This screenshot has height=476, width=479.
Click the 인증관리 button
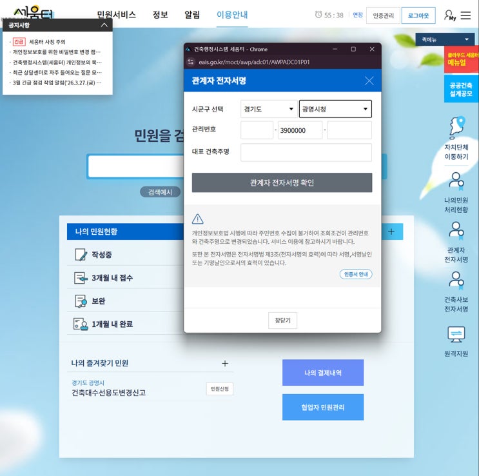(x=383, y=15)
